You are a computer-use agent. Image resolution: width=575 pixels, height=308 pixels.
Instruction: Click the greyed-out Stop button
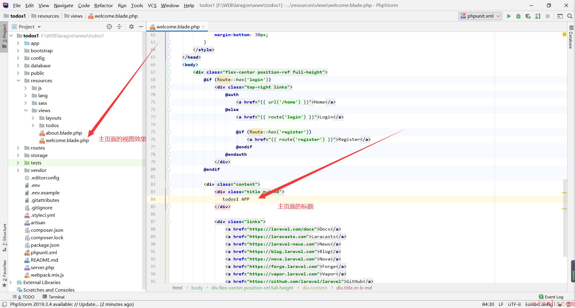pos(548,16)
